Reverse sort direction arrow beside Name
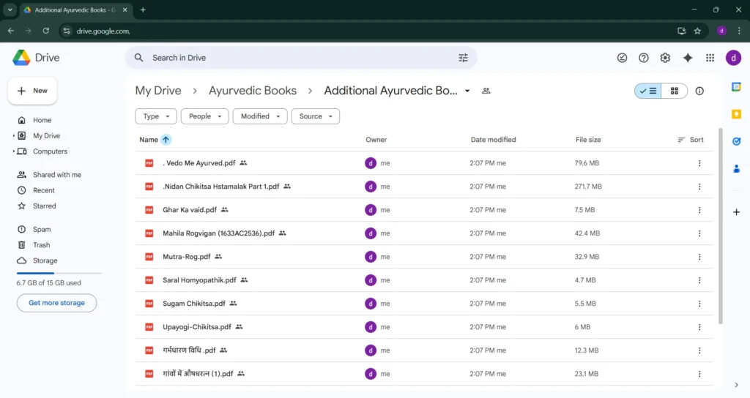The image size is (750, 398). 166,140
